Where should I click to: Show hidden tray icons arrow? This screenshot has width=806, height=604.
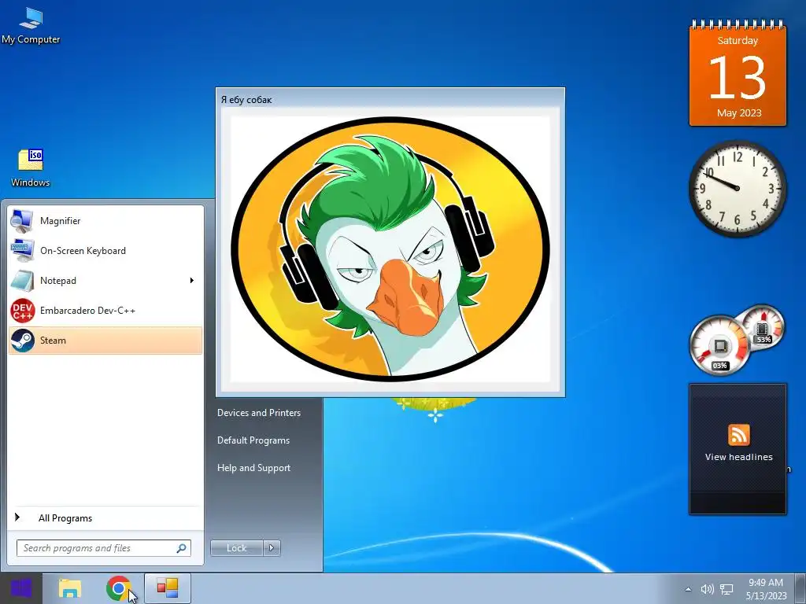click(688, 589)
